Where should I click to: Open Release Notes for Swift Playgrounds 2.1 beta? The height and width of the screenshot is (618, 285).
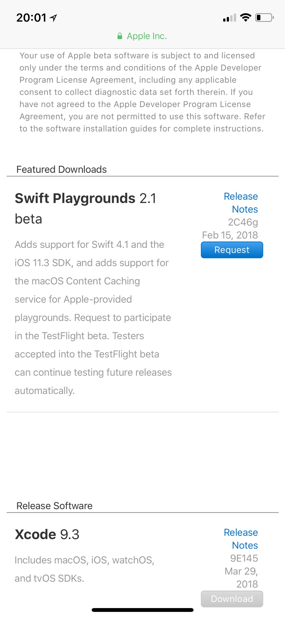click(241, 203)
